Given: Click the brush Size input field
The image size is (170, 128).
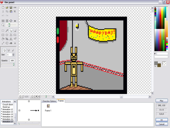Looking at the screenshot, I should point(10,55).
